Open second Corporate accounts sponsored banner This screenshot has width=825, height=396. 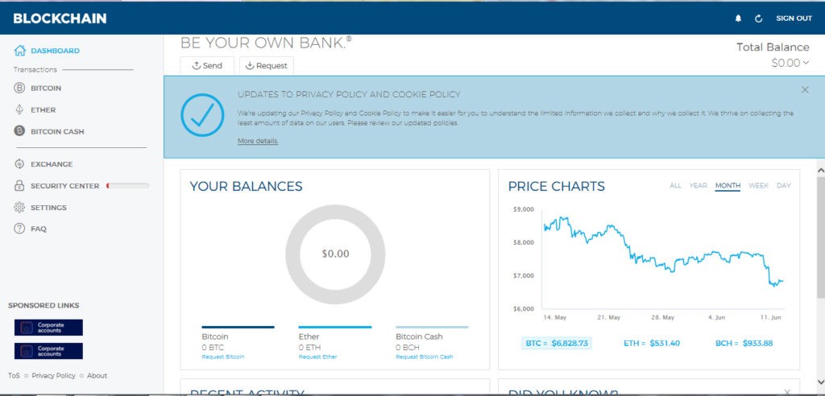click(x=48, y=351)
